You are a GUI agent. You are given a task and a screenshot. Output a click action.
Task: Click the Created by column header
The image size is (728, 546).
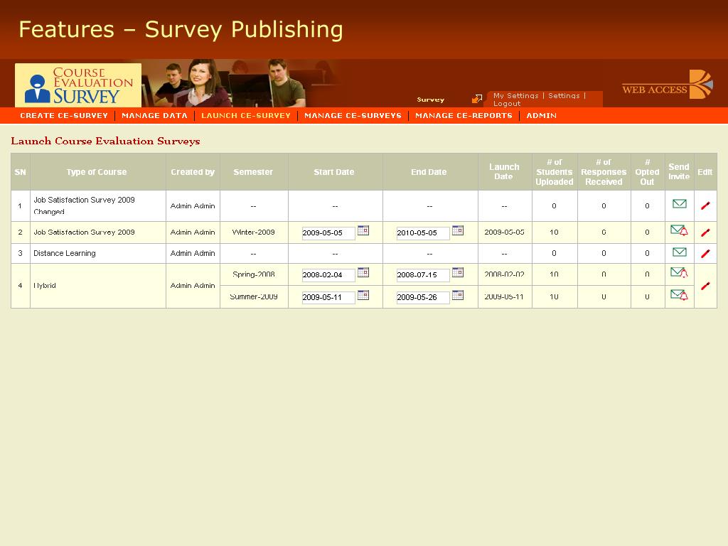193,172
